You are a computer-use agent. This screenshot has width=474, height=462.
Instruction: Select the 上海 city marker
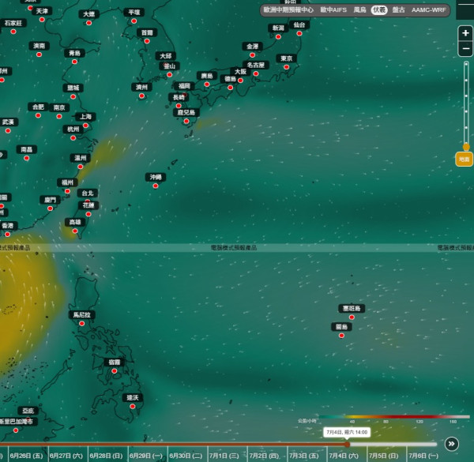pyautogui.click(x=85, y=126)
